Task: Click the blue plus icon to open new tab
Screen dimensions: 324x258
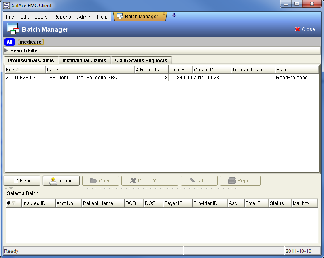Action: tap(174, 15)
